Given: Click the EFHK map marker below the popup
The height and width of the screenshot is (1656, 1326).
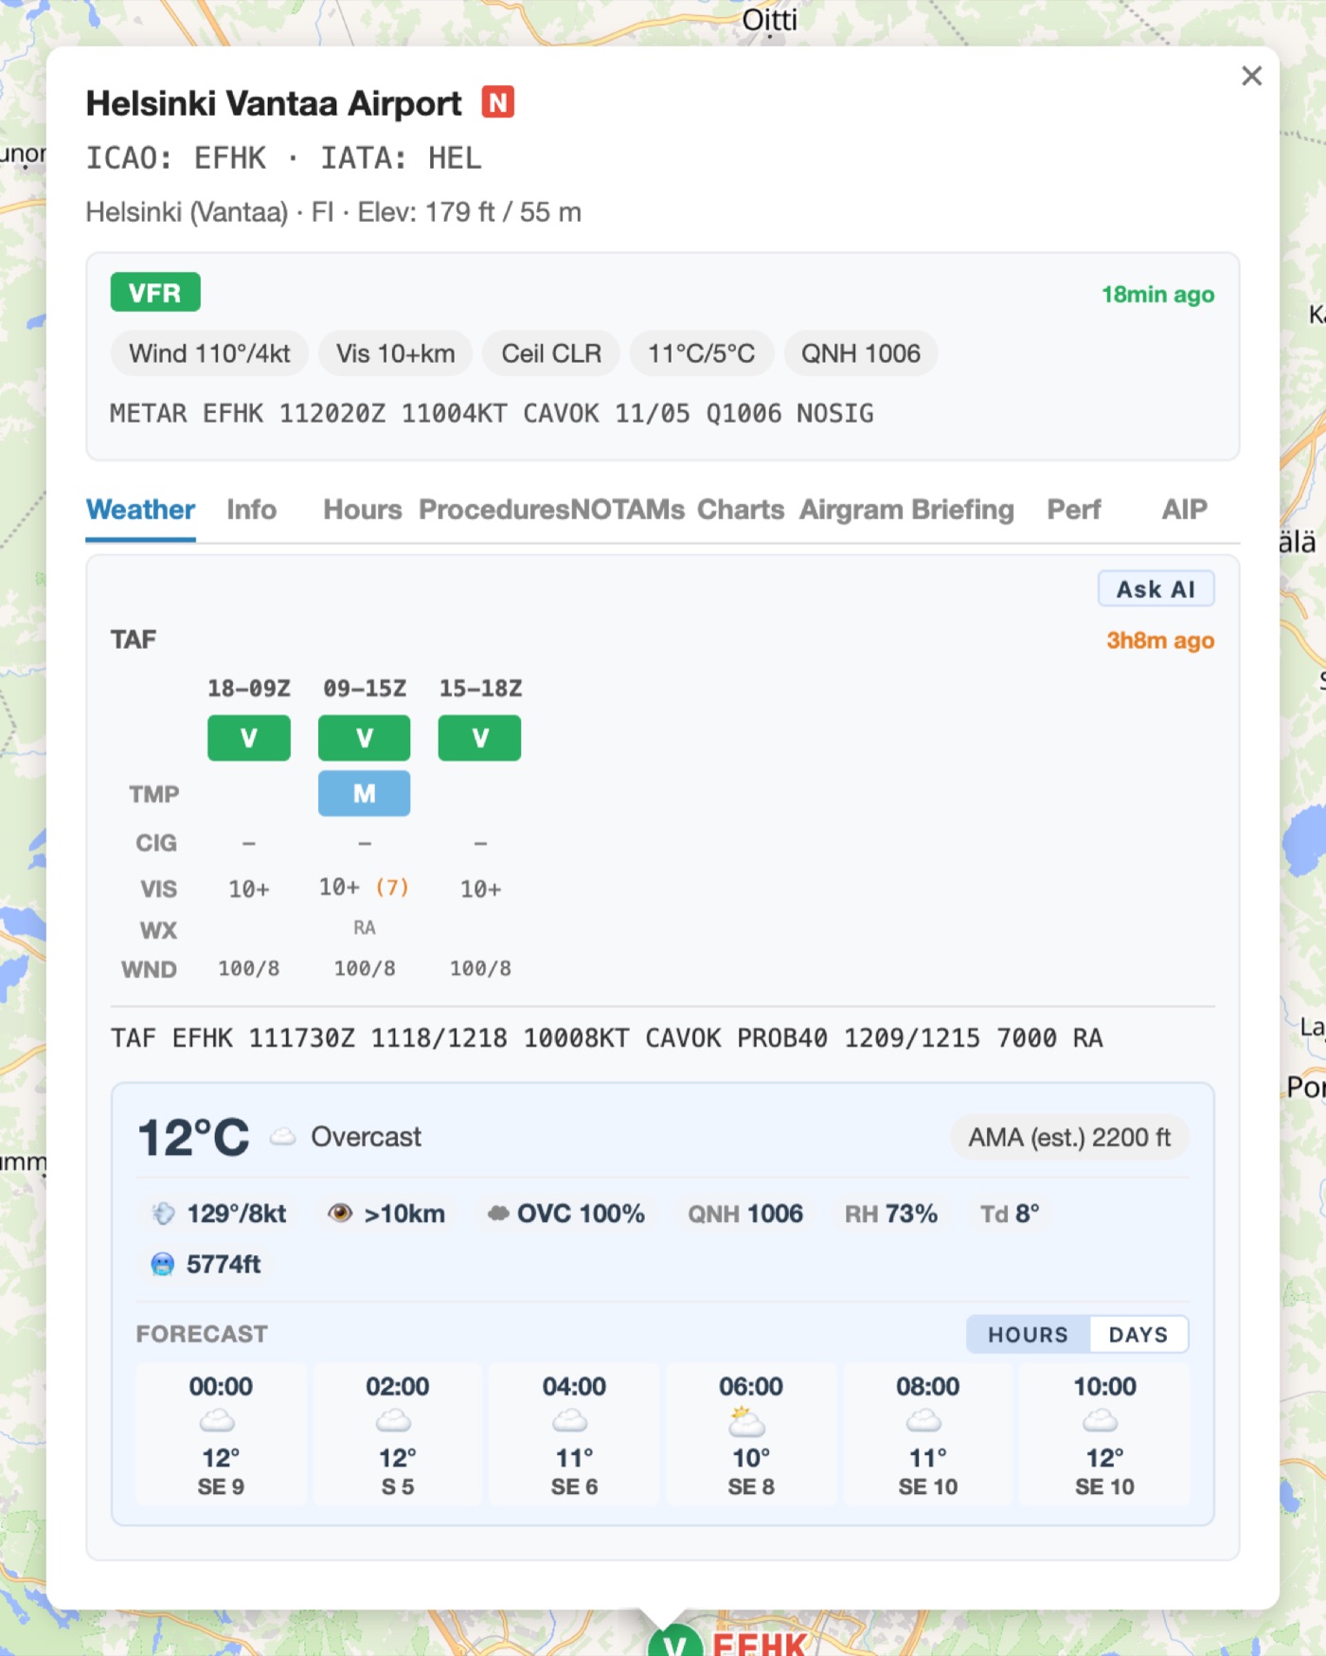Looking at the screenshot, I should 675,1644.
